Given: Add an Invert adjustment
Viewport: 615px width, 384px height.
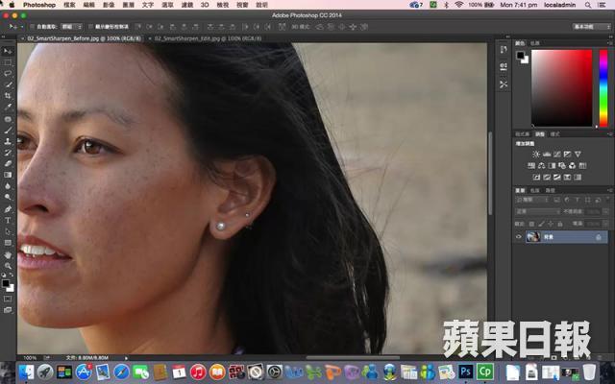Looking at the screenshot, I should 536,177.
